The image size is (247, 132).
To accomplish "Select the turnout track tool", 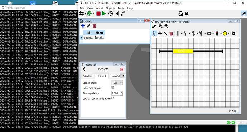I will (x=201, y=34).
